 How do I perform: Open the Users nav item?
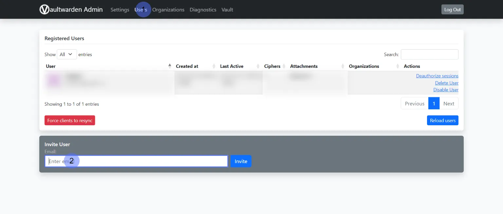pos(141,9)
